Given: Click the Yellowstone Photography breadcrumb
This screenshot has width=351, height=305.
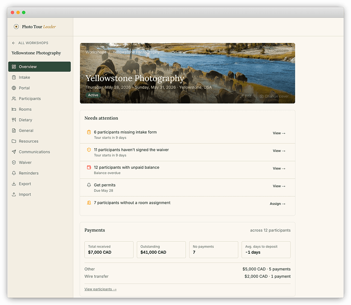Looking at the screenshot, I should pyautogui.click(x=136, y=52).
